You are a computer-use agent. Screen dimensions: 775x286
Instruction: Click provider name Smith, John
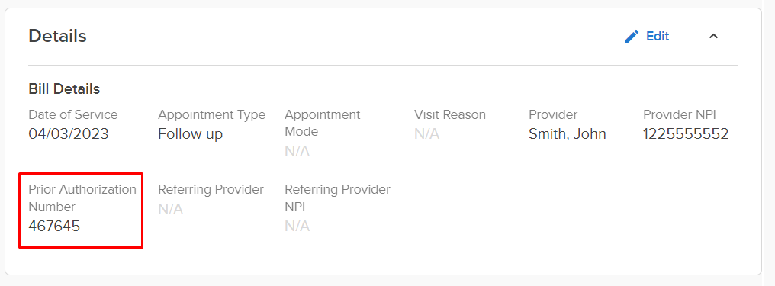pos(568,134)
